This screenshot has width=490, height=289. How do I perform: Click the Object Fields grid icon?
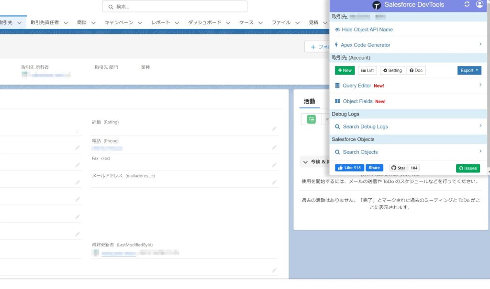tap(337, 101)
